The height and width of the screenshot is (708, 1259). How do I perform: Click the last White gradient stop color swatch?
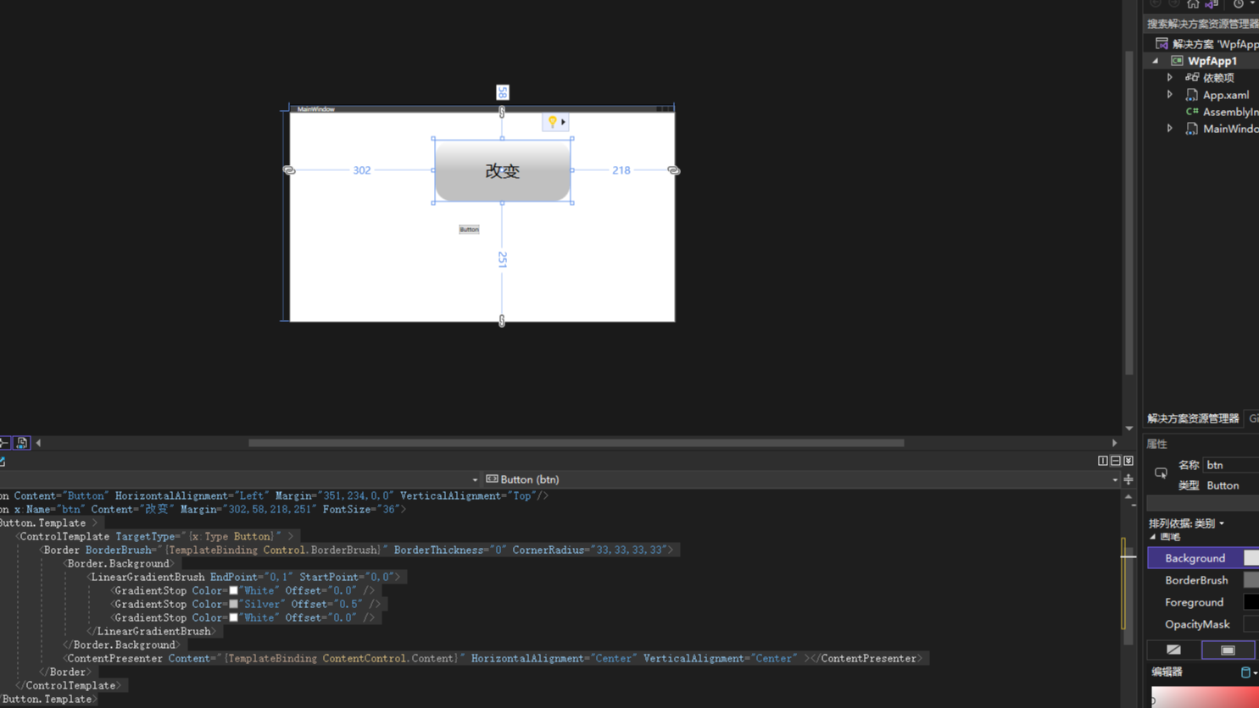coord(233,618)
